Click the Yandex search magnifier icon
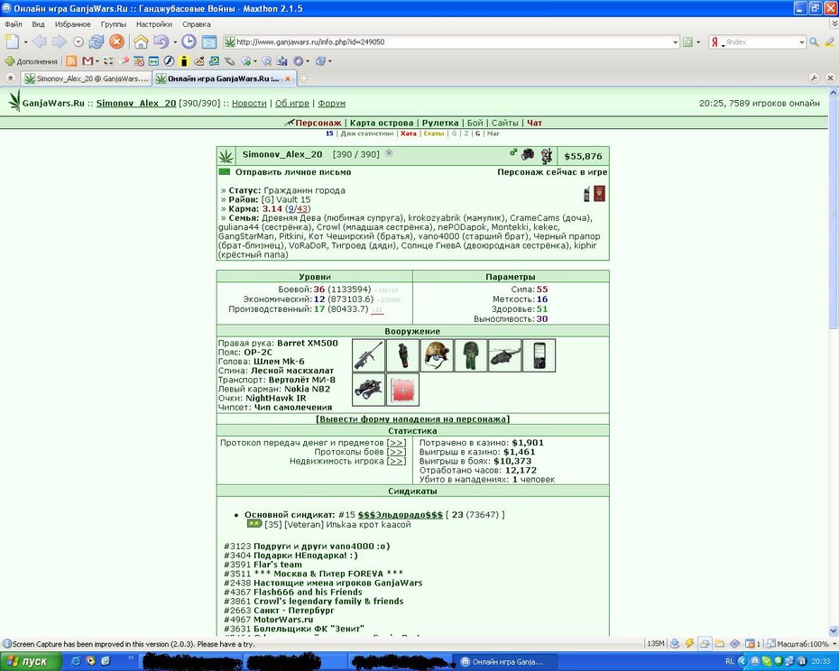This screenshot has width=839, height=671. tap(814, 41)
